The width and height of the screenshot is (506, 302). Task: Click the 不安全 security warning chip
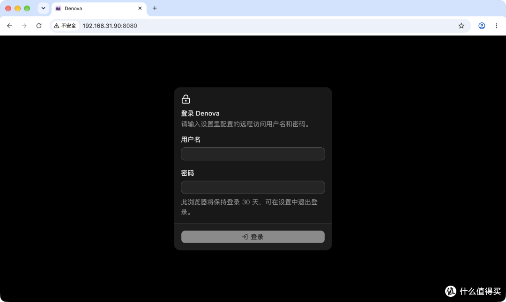coord(65,26)
